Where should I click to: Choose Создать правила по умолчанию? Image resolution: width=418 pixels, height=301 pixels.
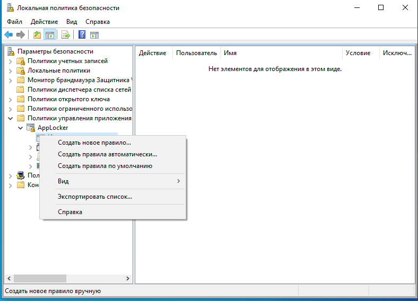pos(113,166)
